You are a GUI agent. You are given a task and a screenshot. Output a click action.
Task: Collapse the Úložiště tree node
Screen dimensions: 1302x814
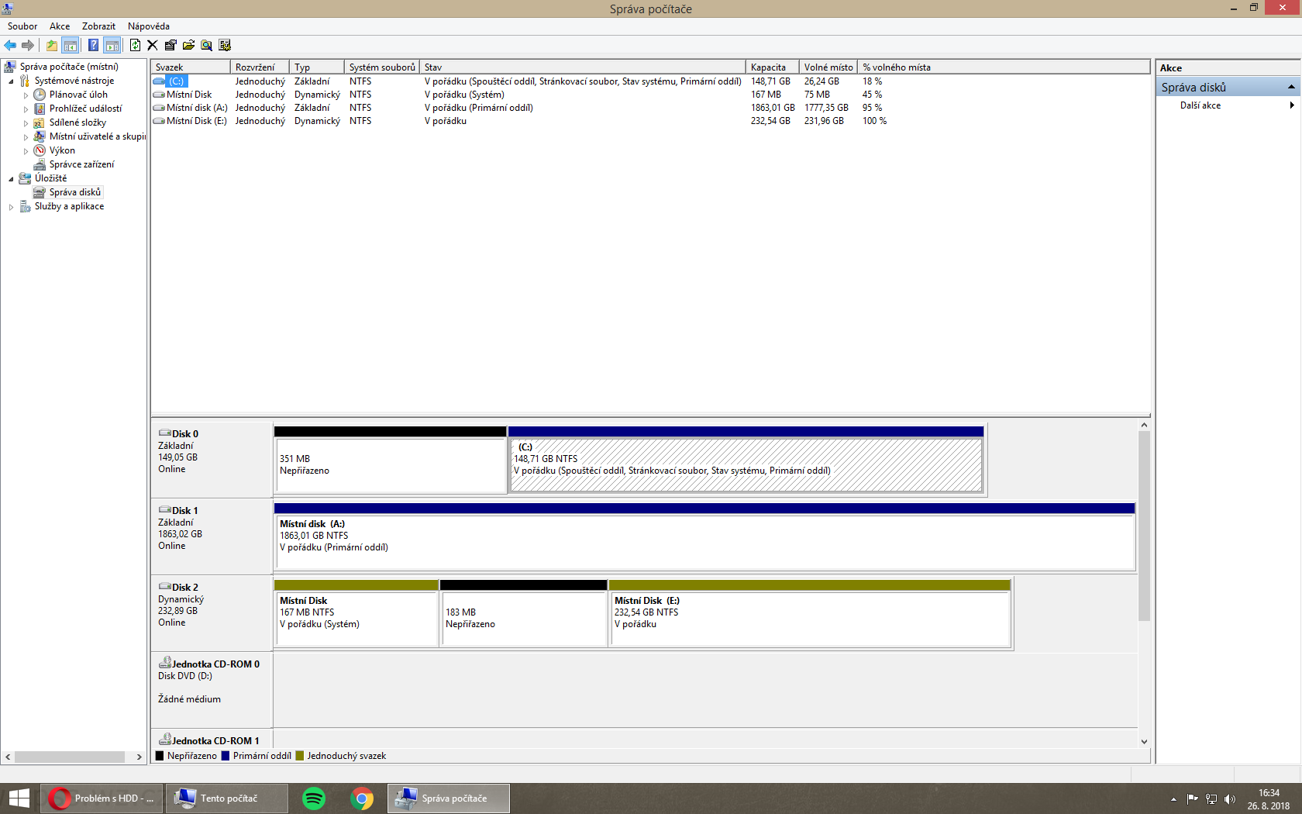click(x=11, y=179)
